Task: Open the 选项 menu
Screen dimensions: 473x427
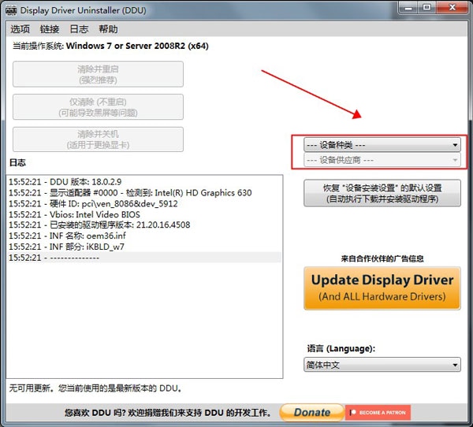Action: coord(20,29)
